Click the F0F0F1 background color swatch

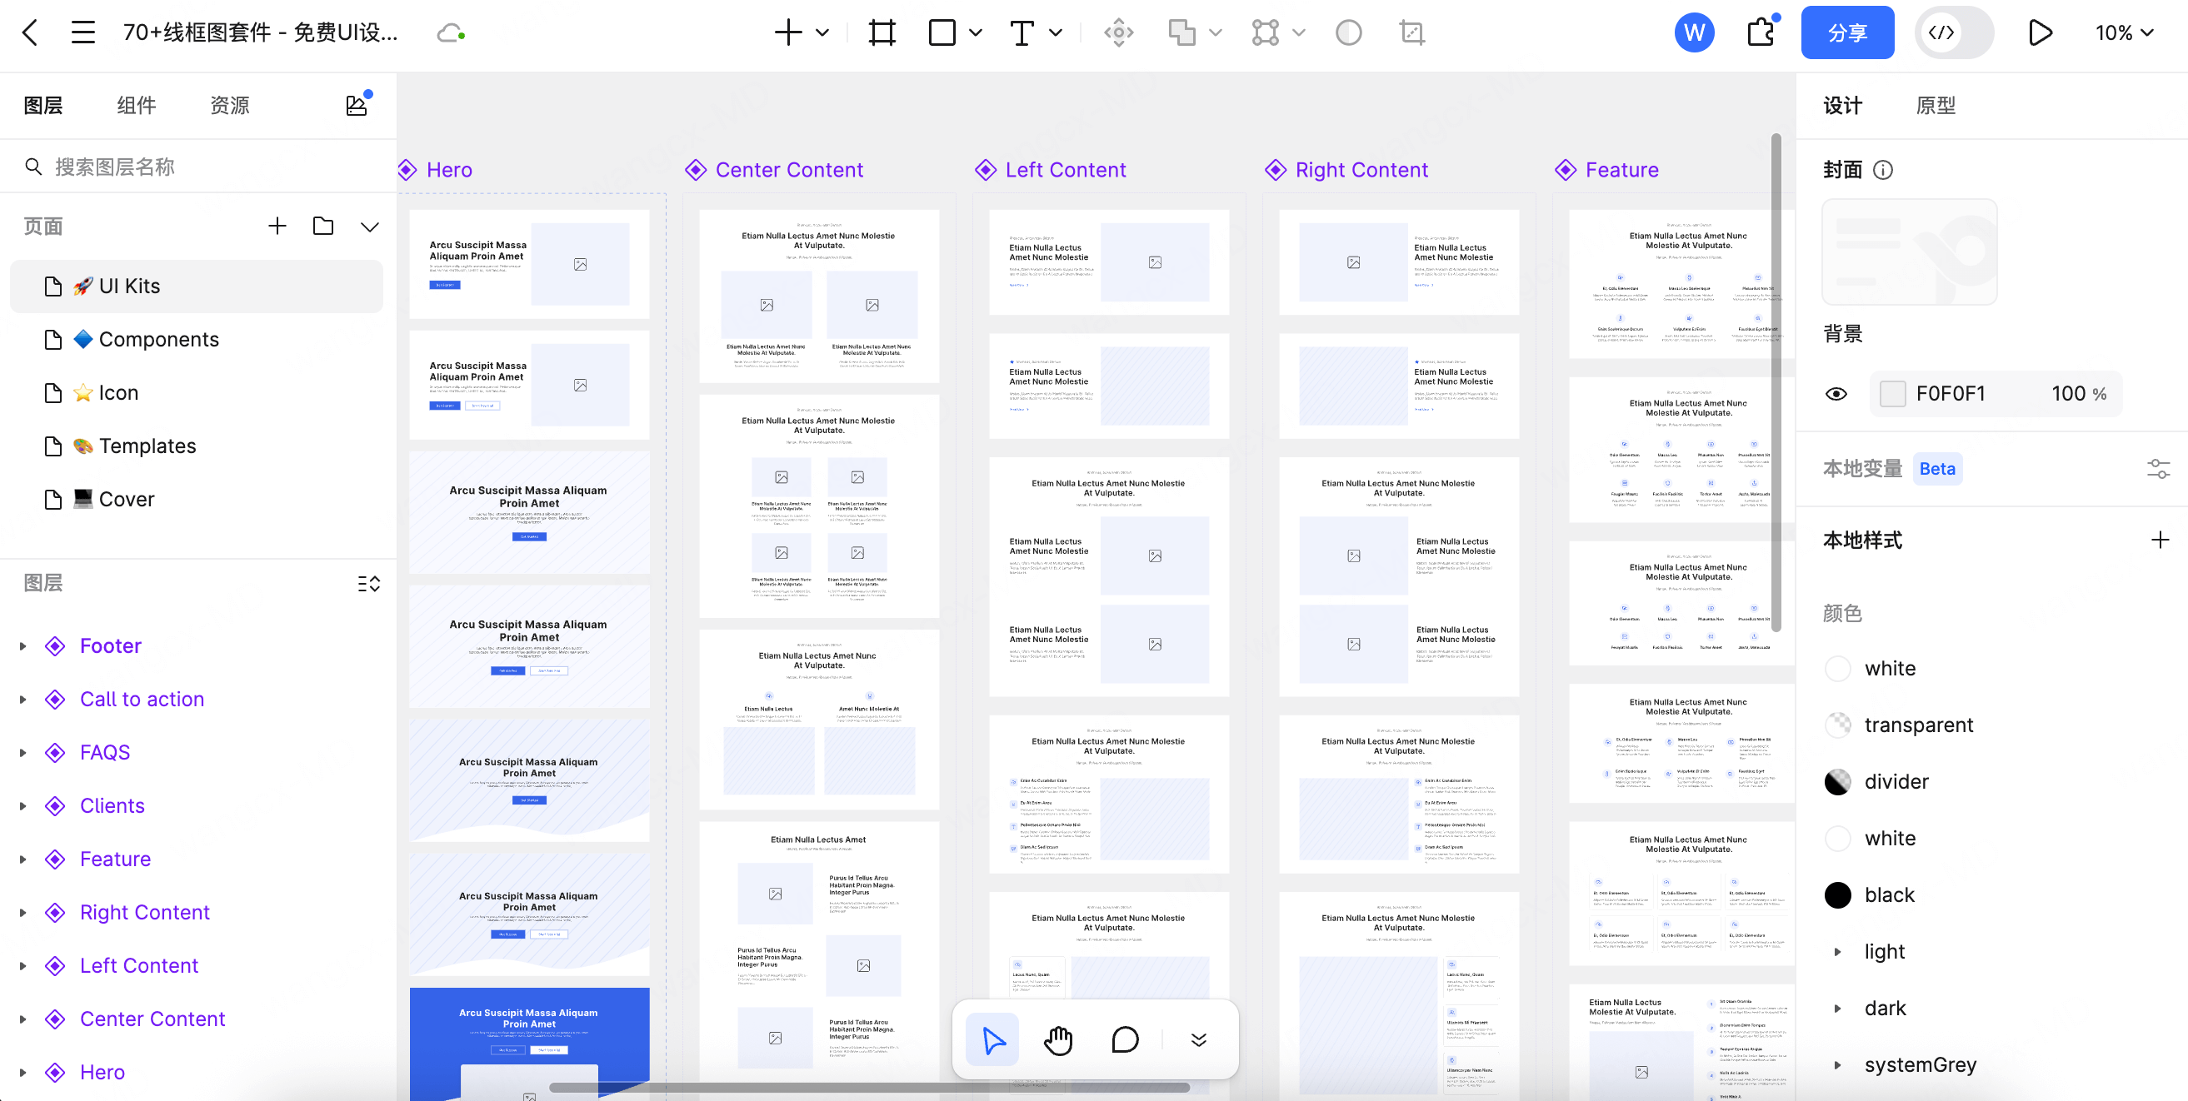(1892, 394)
